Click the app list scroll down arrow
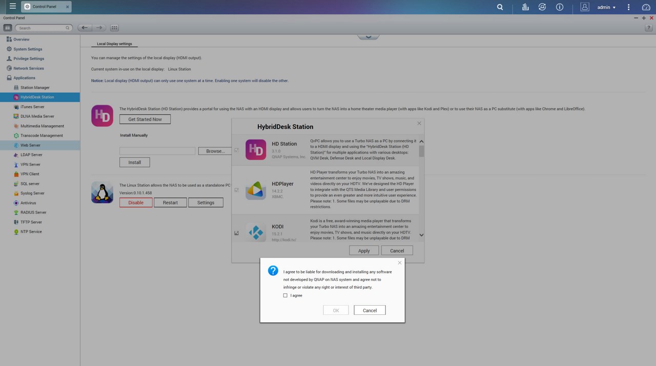Screen dimensions: 656x366 pyautogui.click(x=421, y=235)
